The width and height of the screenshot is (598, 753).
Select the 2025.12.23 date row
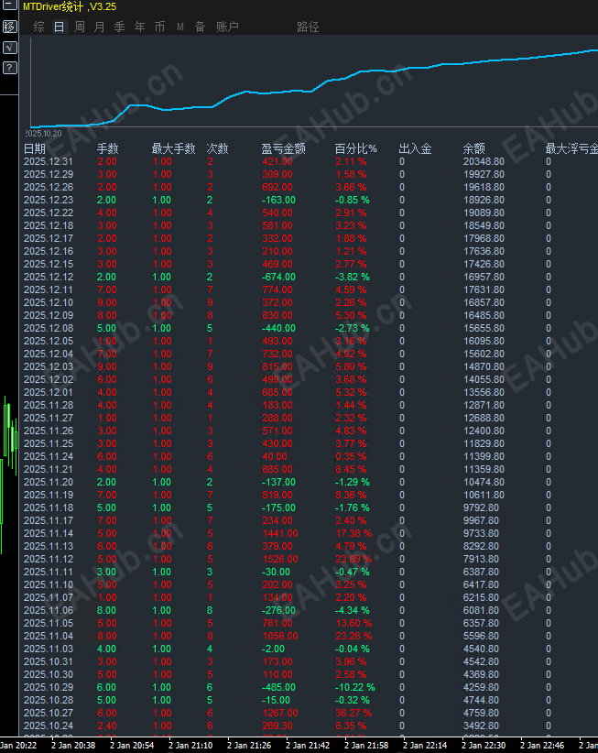click(x=48, y=201)
